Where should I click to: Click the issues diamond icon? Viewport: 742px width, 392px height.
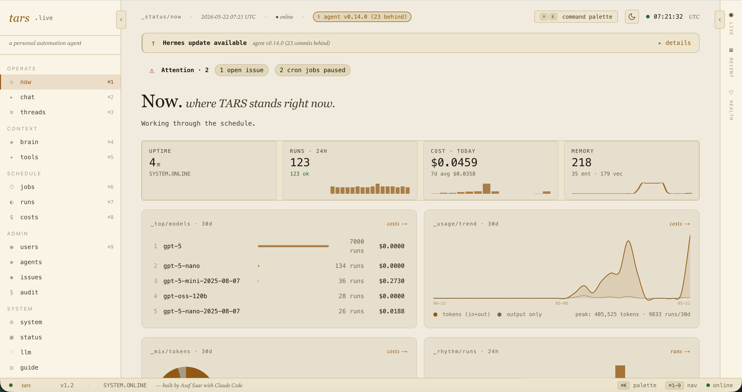(12, 277)
